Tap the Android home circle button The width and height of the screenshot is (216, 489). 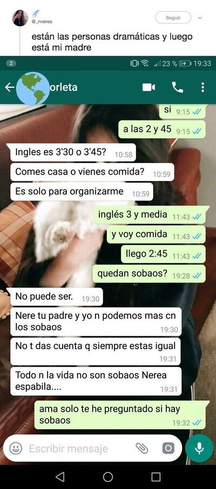(x=108, y=477)
